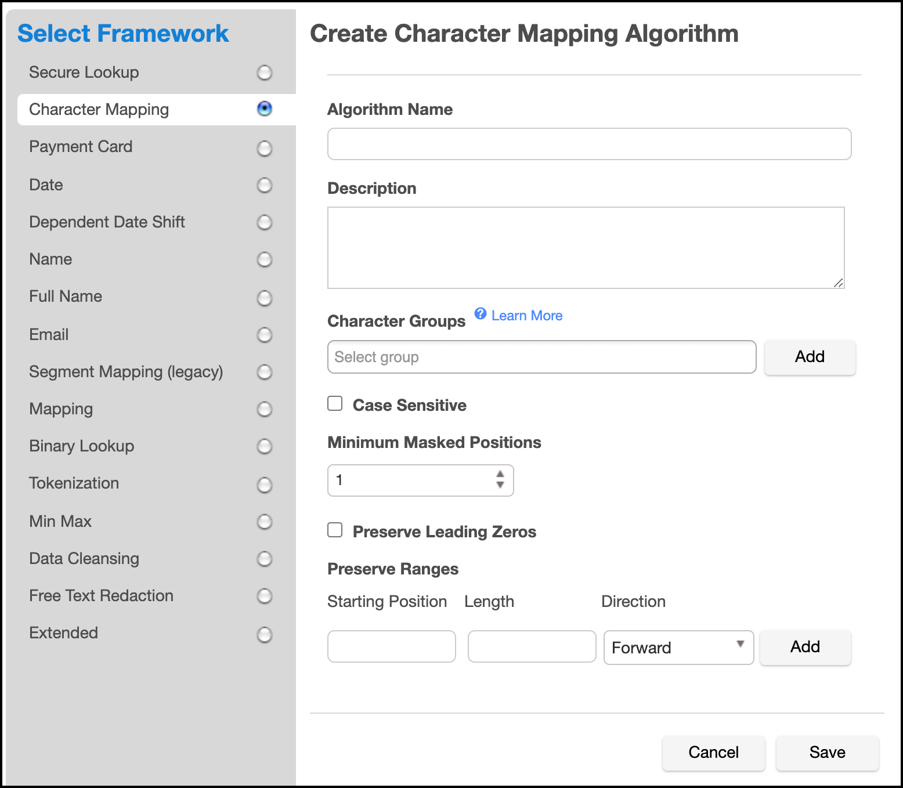Add the selected character group
The width and height of the screenshot is (903, 788).
coord(810,357)
